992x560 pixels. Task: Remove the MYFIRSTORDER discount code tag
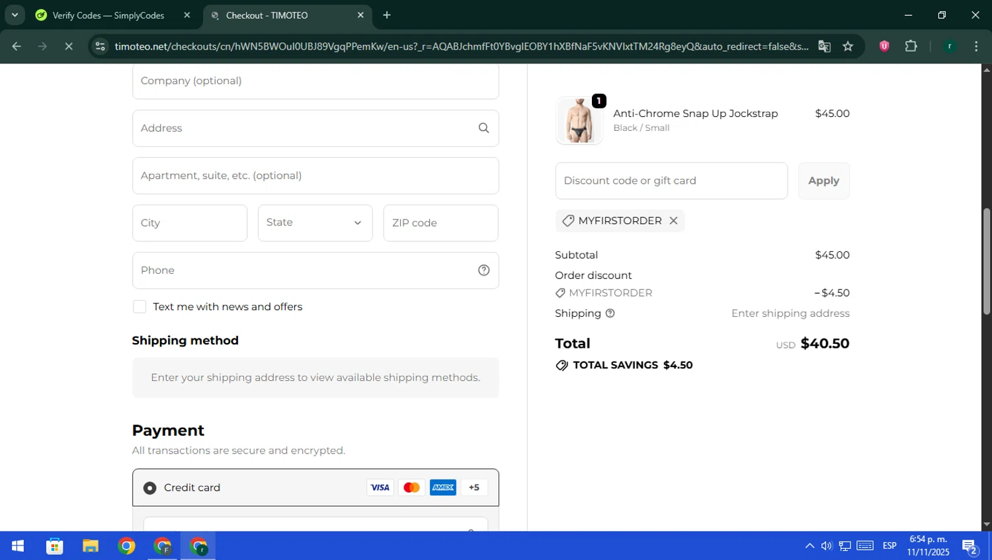673,221
